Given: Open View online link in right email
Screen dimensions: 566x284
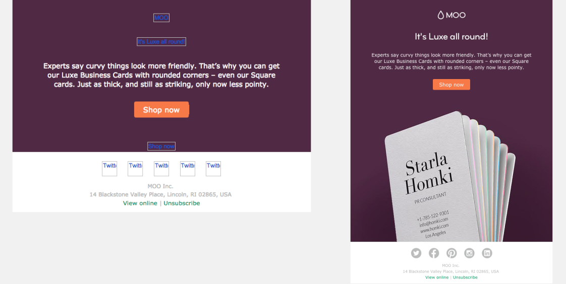Looking at the screenshot, I should click(x=437, y=277).
